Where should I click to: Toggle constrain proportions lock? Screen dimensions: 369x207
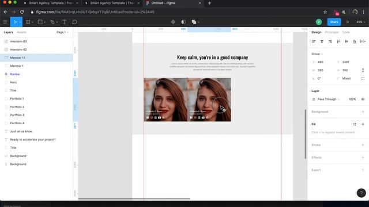pyautogui.click(x=363, y=70)
